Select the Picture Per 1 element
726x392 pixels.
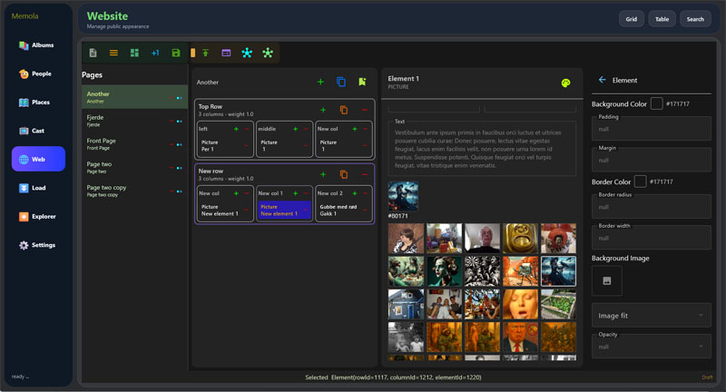pos(224,145)
